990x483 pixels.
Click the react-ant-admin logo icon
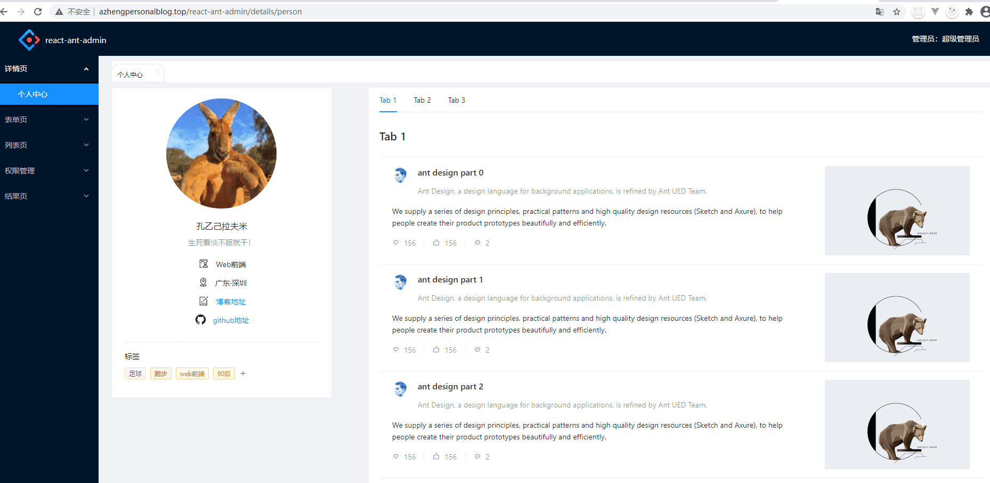pos(29,40)
